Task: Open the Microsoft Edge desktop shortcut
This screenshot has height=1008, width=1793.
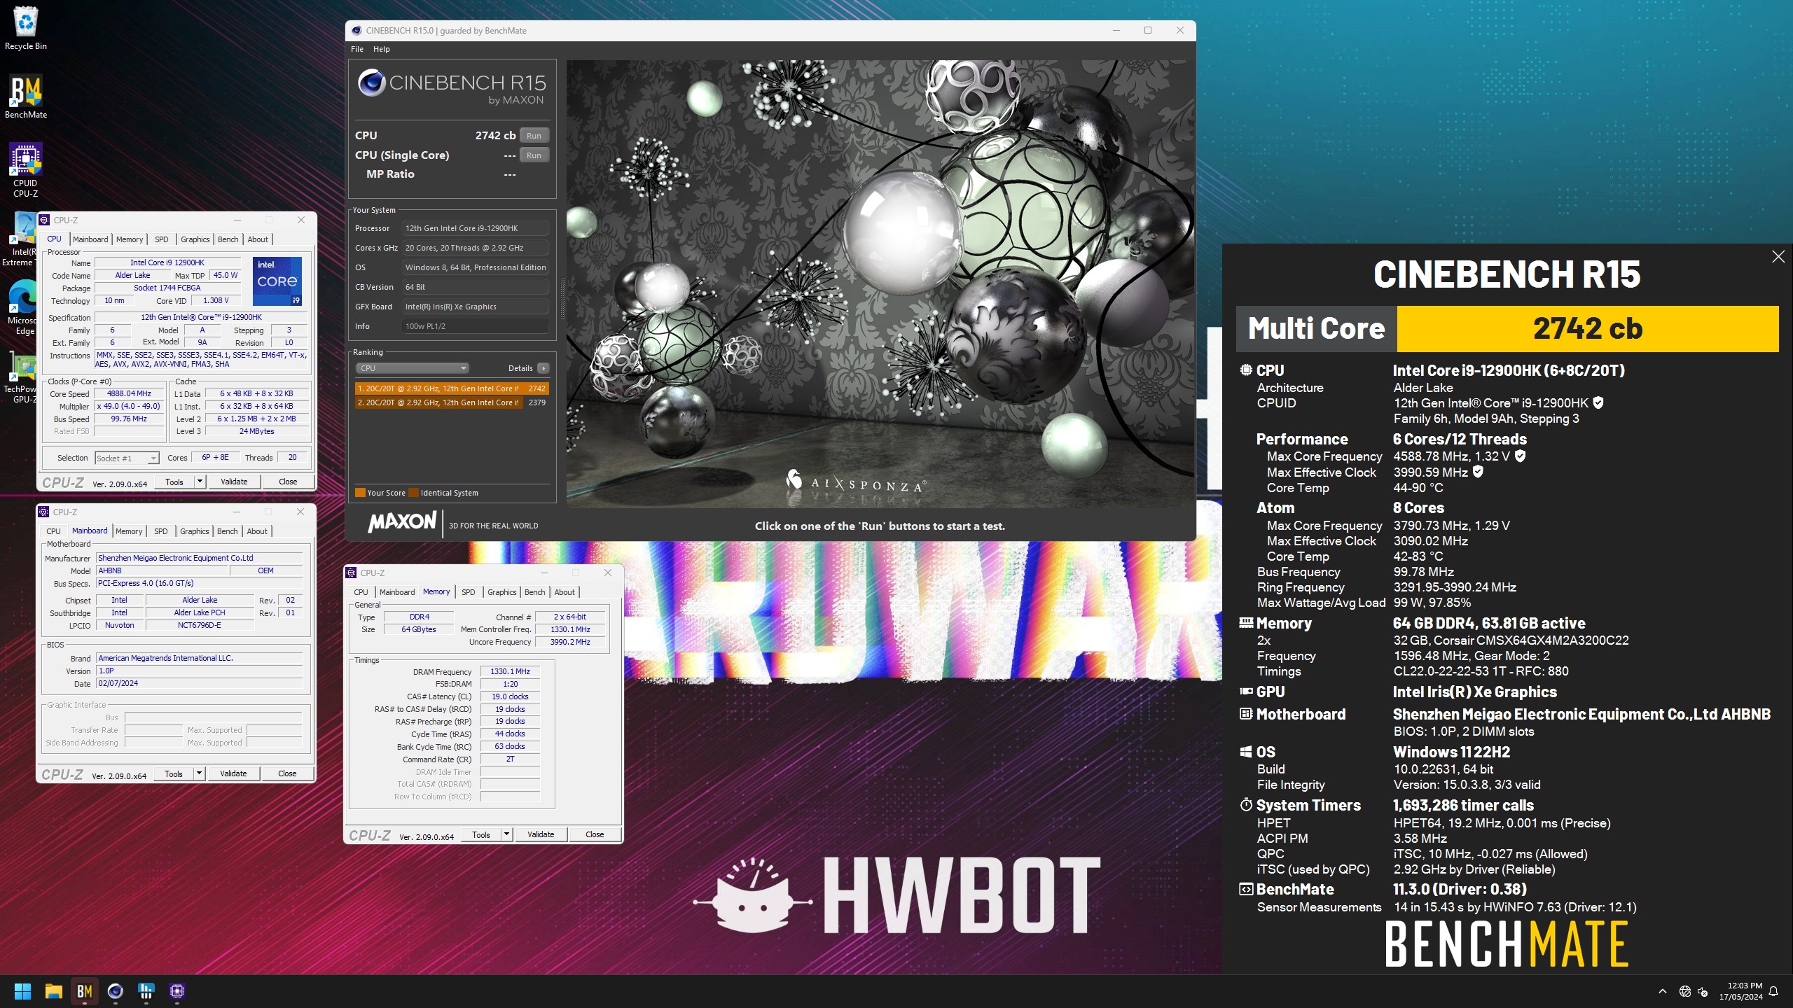Action: [x=23, y=308]
